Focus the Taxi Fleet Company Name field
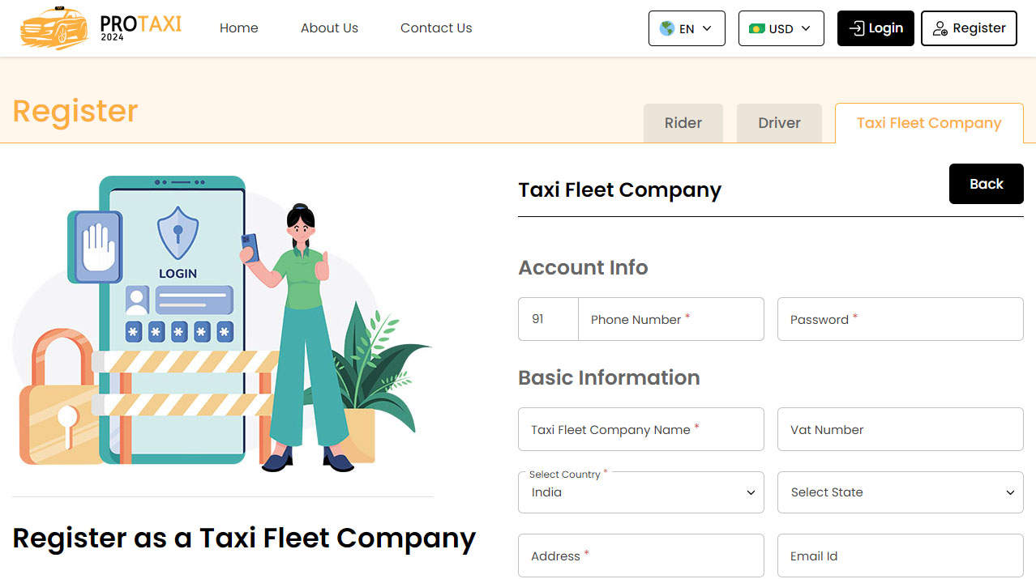This screenshot has height=579, width=1036. pyautogui.click(x=641, y=429)
